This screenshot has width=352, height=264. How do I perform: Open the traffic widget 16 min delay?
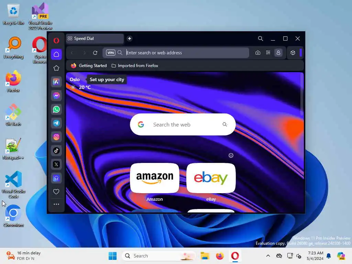(24, 256)
